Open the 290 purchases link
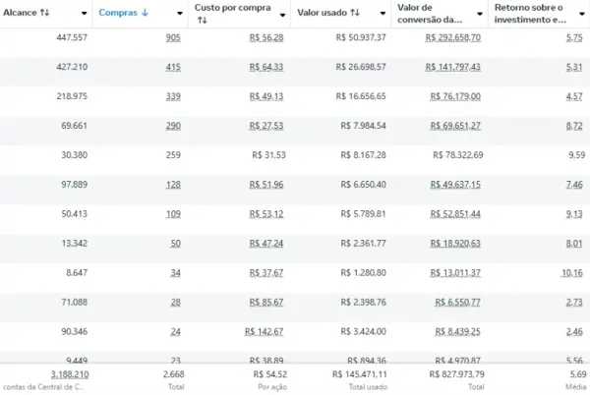 pos(173,126)
